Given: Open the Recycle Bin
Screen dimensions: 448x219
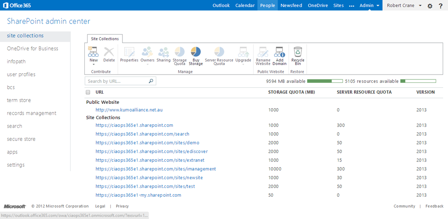Looking at the screenshot, I should (x=297, y=52).
